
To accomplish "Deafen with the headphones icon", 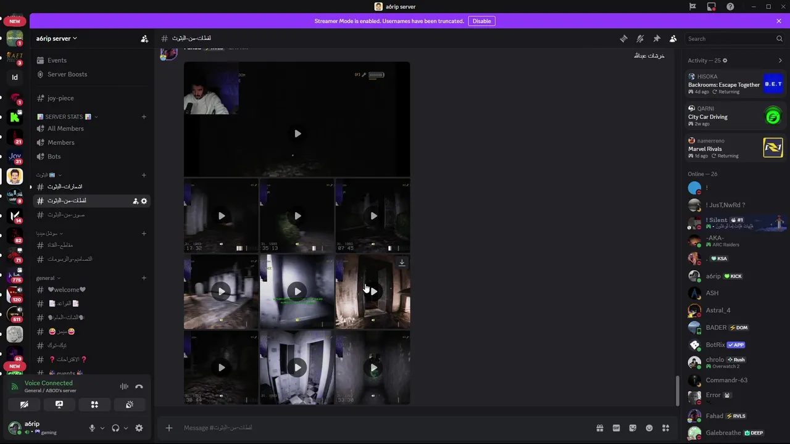I will pos(115,428).
